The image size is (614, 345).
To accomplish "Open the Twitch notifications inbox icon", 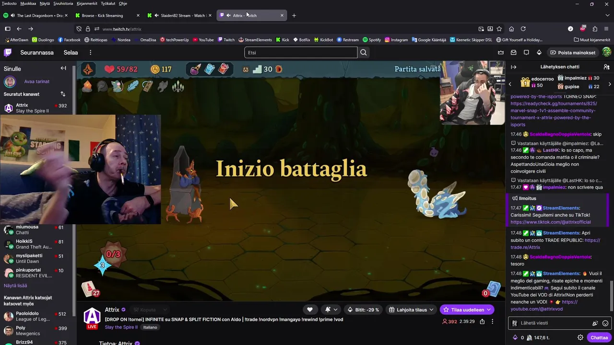I will [x=514, y=52].
